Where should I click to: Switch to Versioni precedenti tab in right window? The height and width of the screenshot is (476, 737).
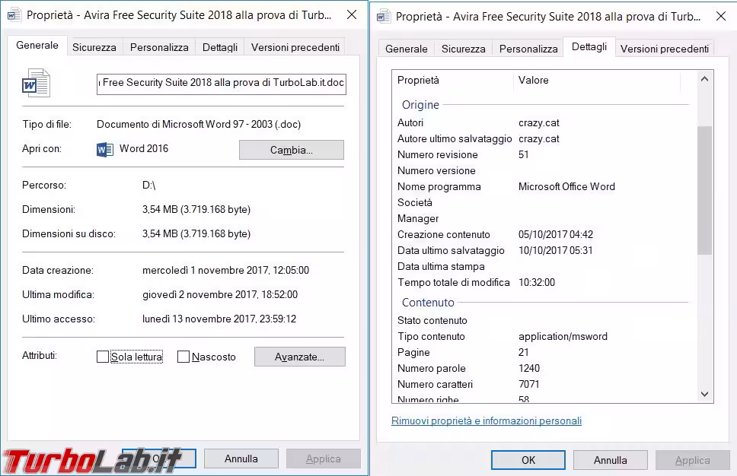664,49
